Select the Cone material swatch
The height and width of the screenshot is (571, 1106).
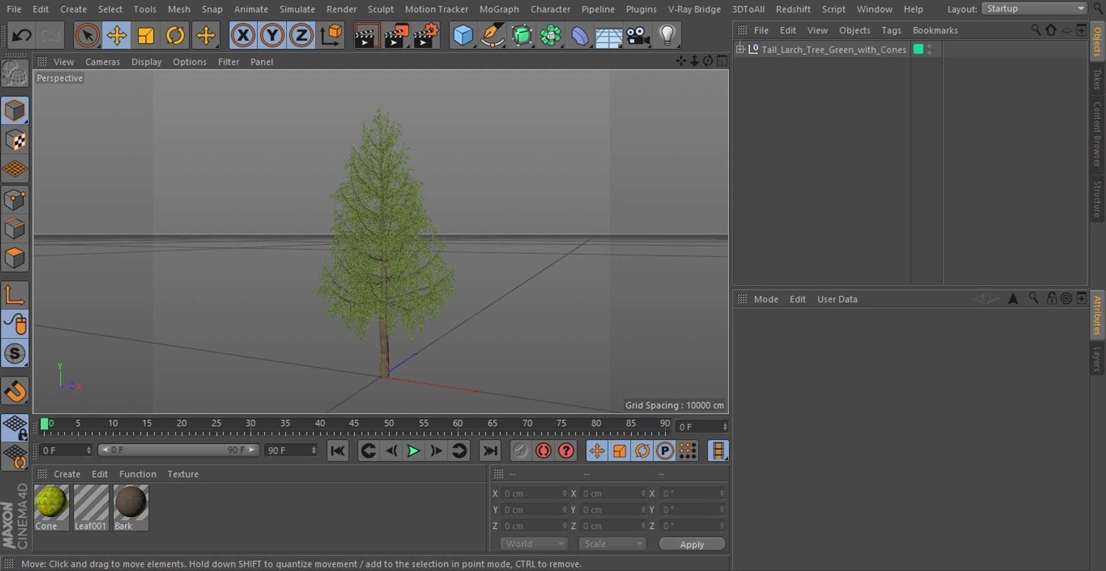[51, 508]
